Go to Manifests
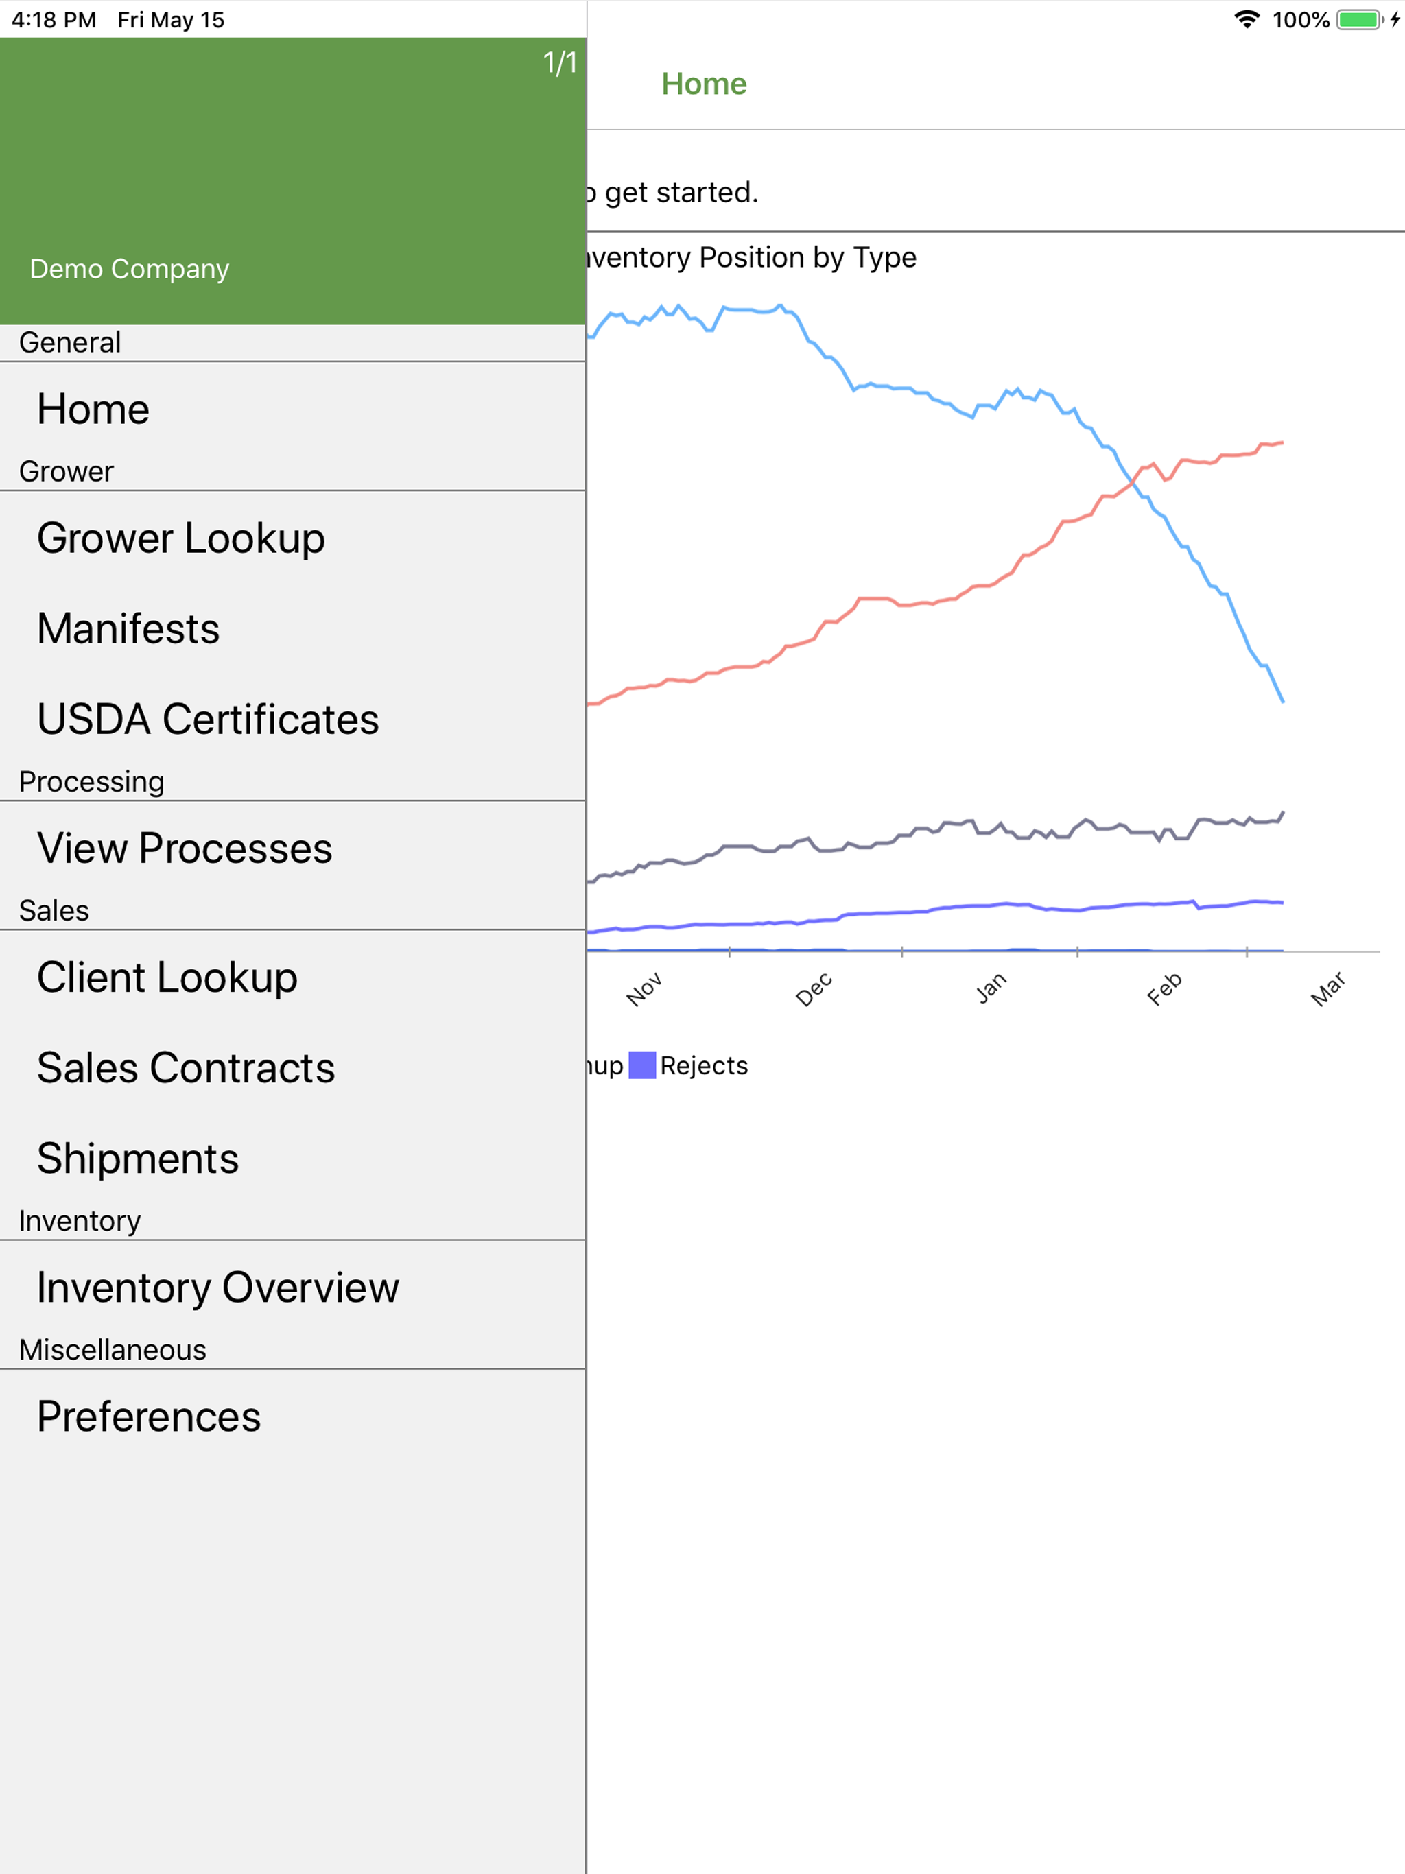Screen dimensions: 1405x1874 (292, 628)
